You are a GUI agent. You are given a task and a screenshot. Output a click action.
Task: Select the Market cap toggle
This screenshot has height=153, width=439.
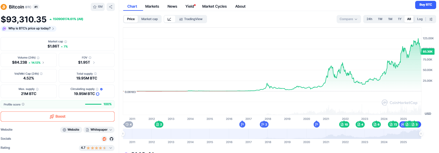(149, 19)
